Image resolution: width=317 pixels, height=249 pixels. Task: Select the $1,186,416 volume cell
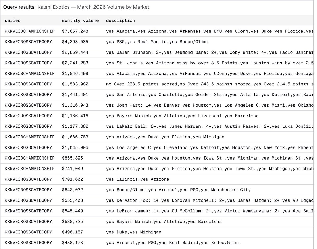point(75,116)
